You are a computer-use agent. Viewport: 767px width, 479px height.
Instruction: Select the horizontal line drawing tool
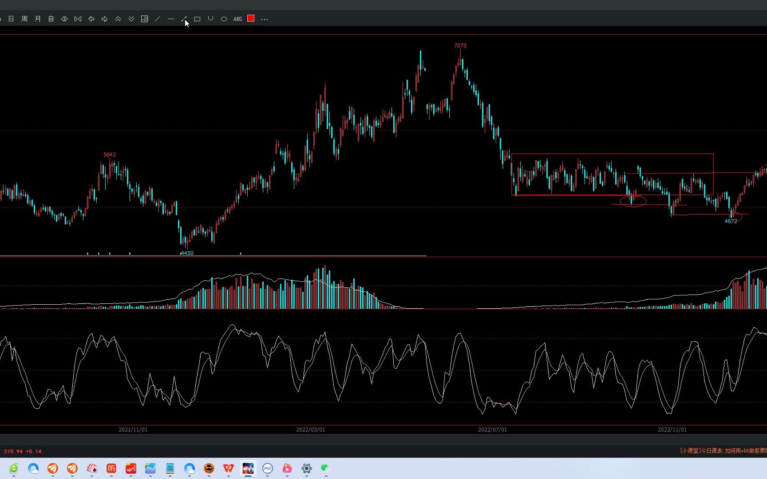click(170, 19)
